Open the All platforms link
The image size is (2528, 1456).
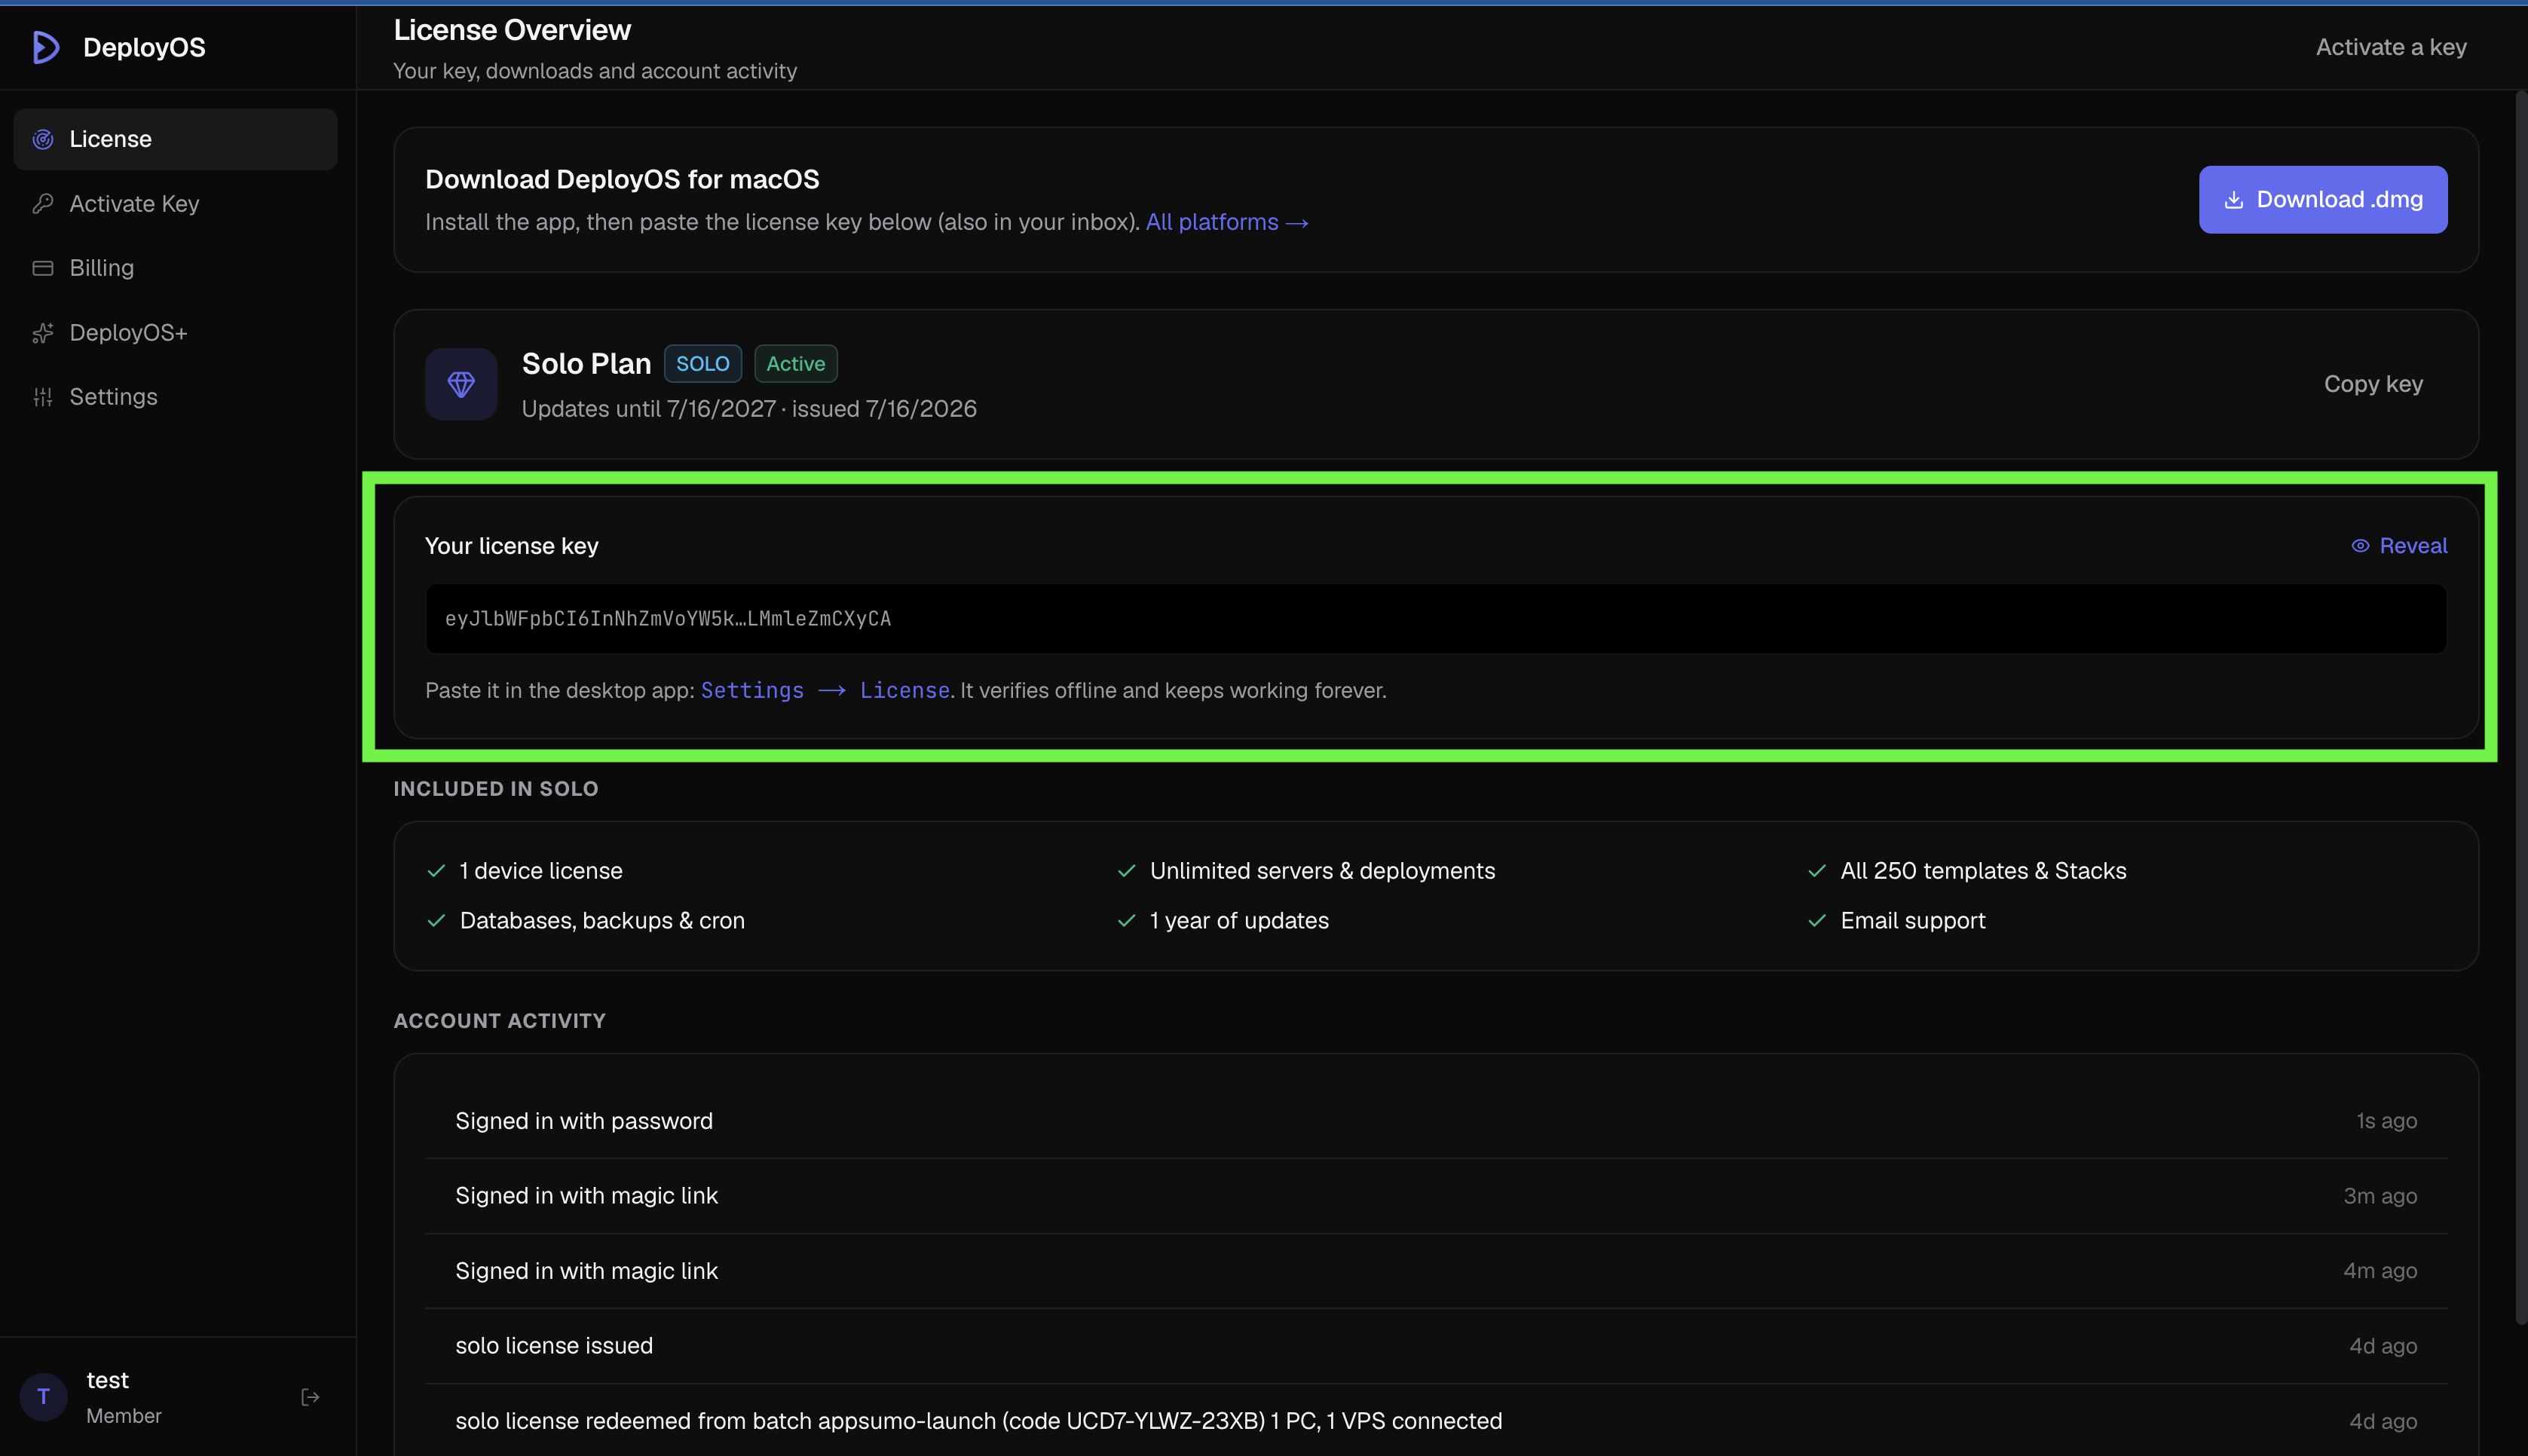point(1227,222)
